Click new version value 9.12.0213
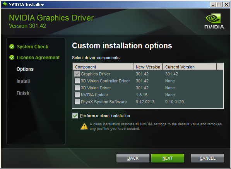Screen dimensions: 231x169 pos(145,102)
